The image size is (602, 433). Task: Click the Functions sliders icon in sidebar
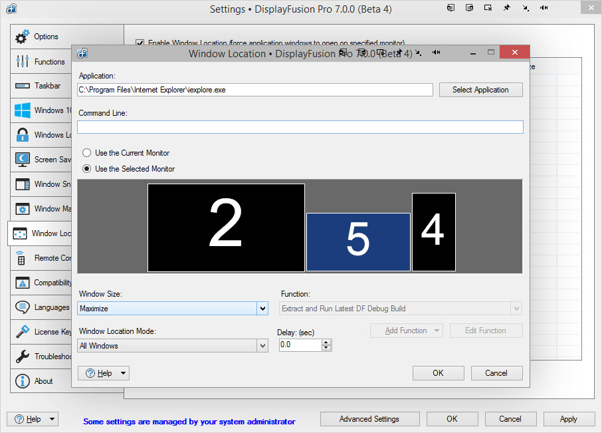23,62
